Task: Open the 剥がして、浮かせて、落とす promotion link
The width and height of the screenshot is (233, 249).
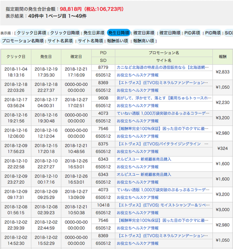Action: [x=164, y=98]
